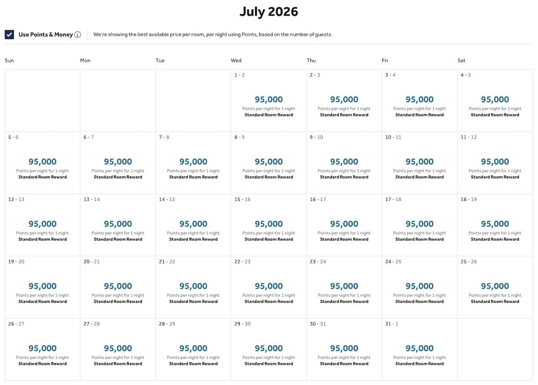Pick the July 31 - 1 stay

click(419, 350)
